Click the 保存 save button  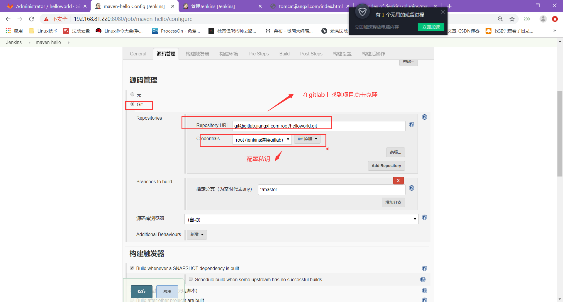pyautogui.click(x=142, y=291)
